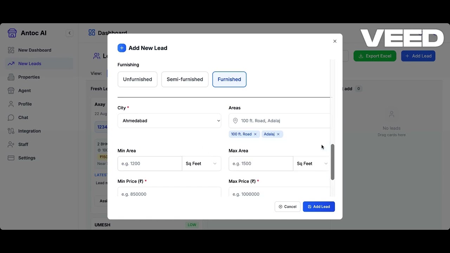Open the Max Area Sq Feet unit dropdown
Image resolution: width=450 pixels, height=253 pixels.
312,163
